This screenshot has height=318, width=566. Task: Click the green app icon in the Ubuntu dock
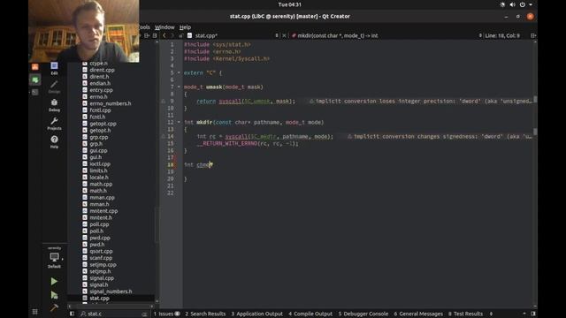pos(35,79)
